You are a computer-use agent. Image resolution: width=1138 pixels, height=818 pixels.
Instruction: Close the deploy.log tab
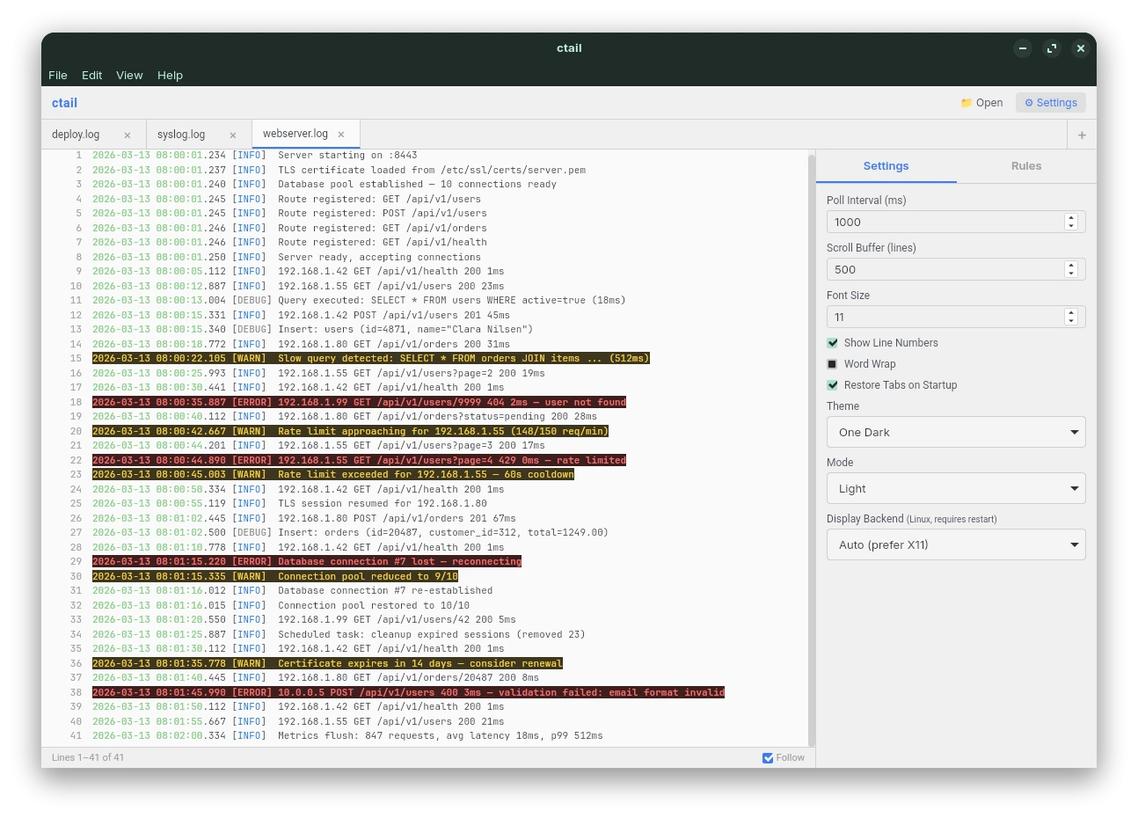128,135
